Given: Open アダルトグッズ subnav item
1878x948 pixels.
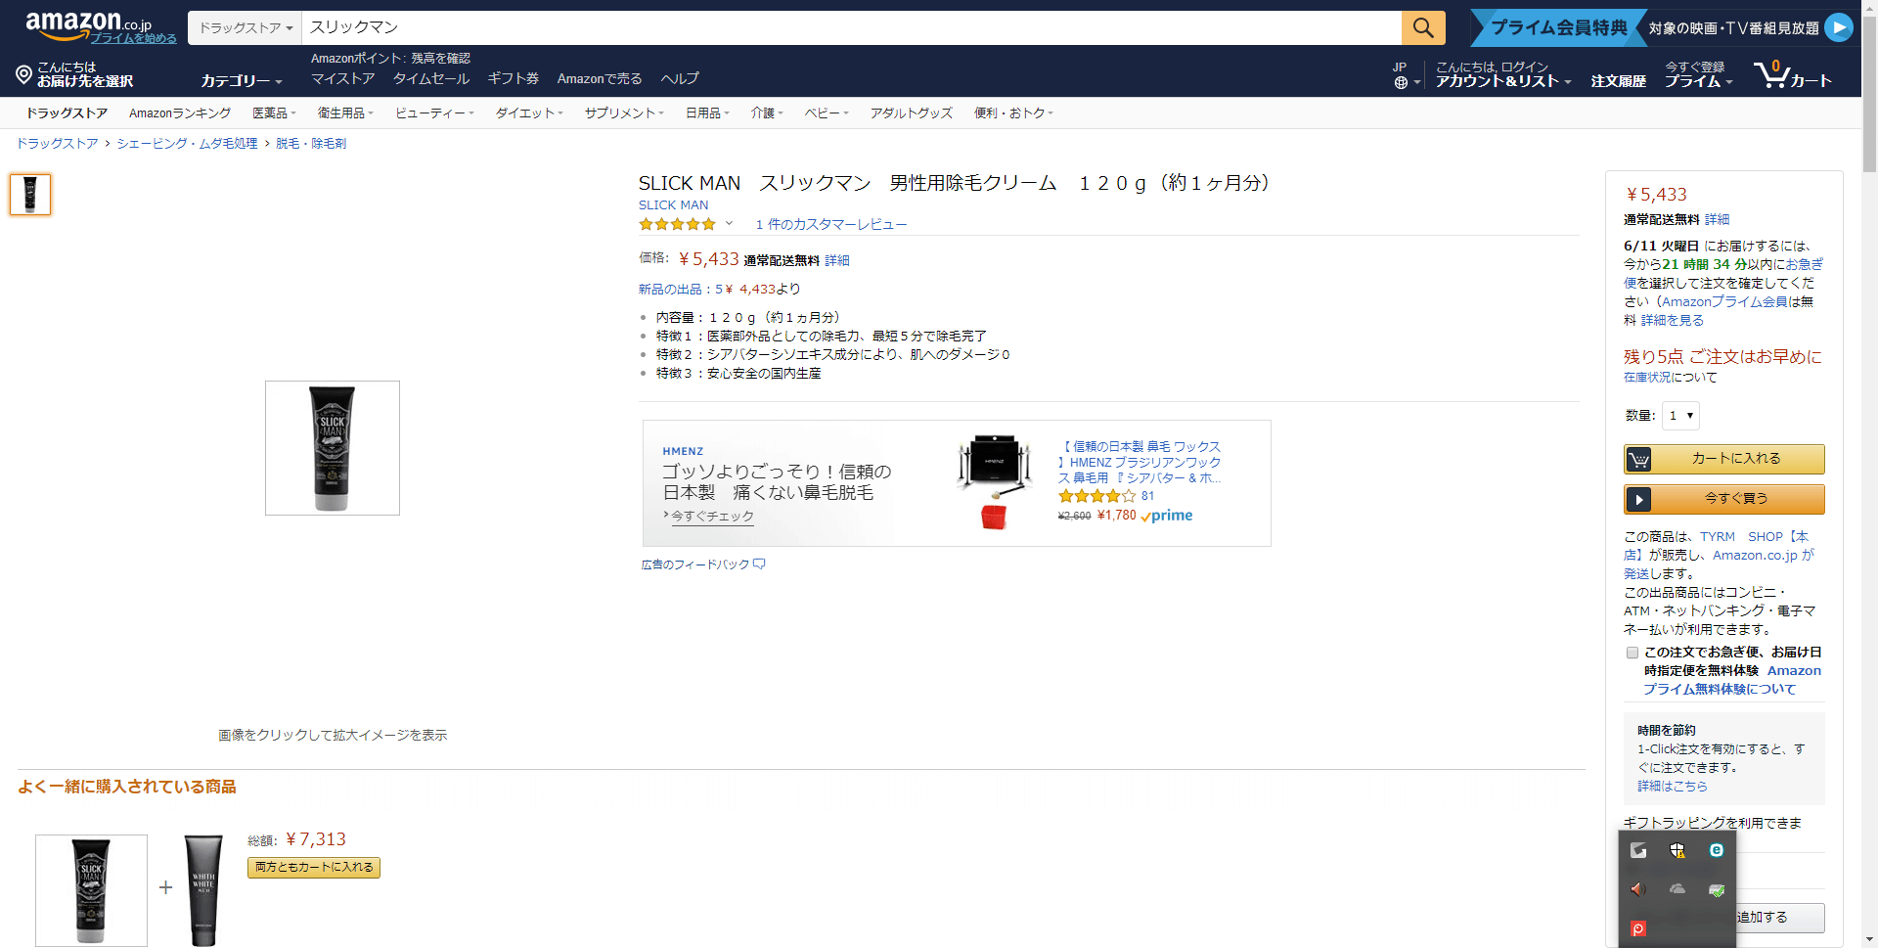Looking at the screenshot, I should (911, 113).
